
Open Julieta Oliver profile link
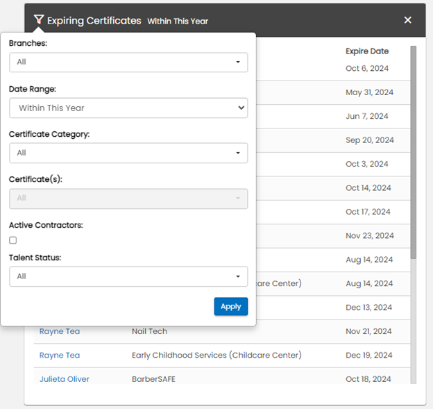(65, 379)
